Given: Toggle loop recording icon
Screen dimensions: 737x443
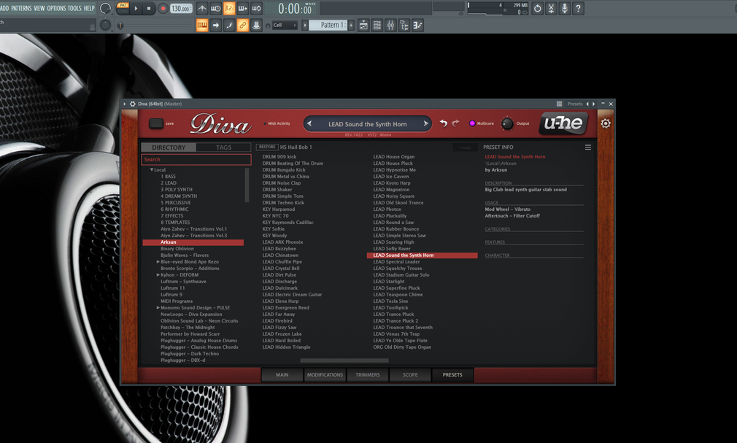Looking at the screenshot, I should [257, 9].
